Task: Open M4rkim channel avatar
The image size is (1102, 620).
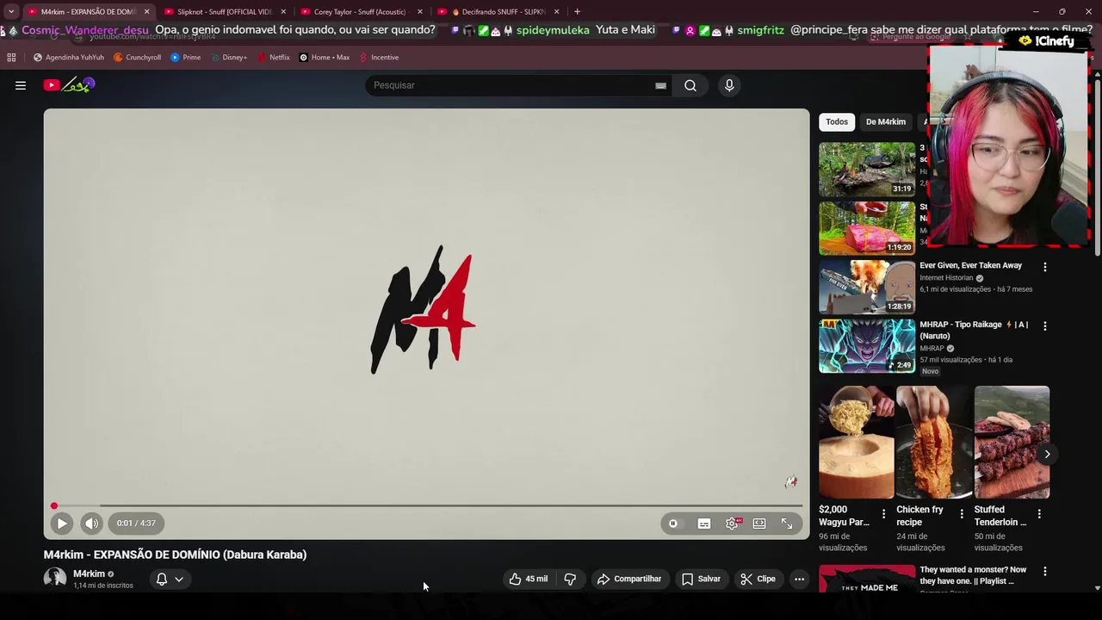Action: 55,579
